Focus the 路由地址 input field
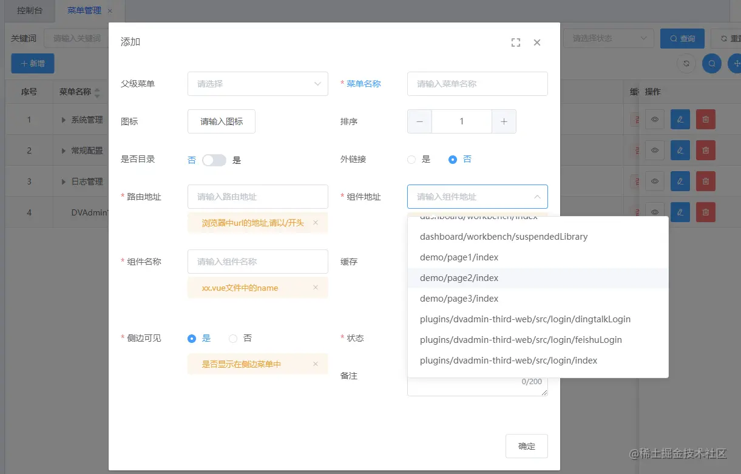Screen dimensions: 741x474 [258, 197]
